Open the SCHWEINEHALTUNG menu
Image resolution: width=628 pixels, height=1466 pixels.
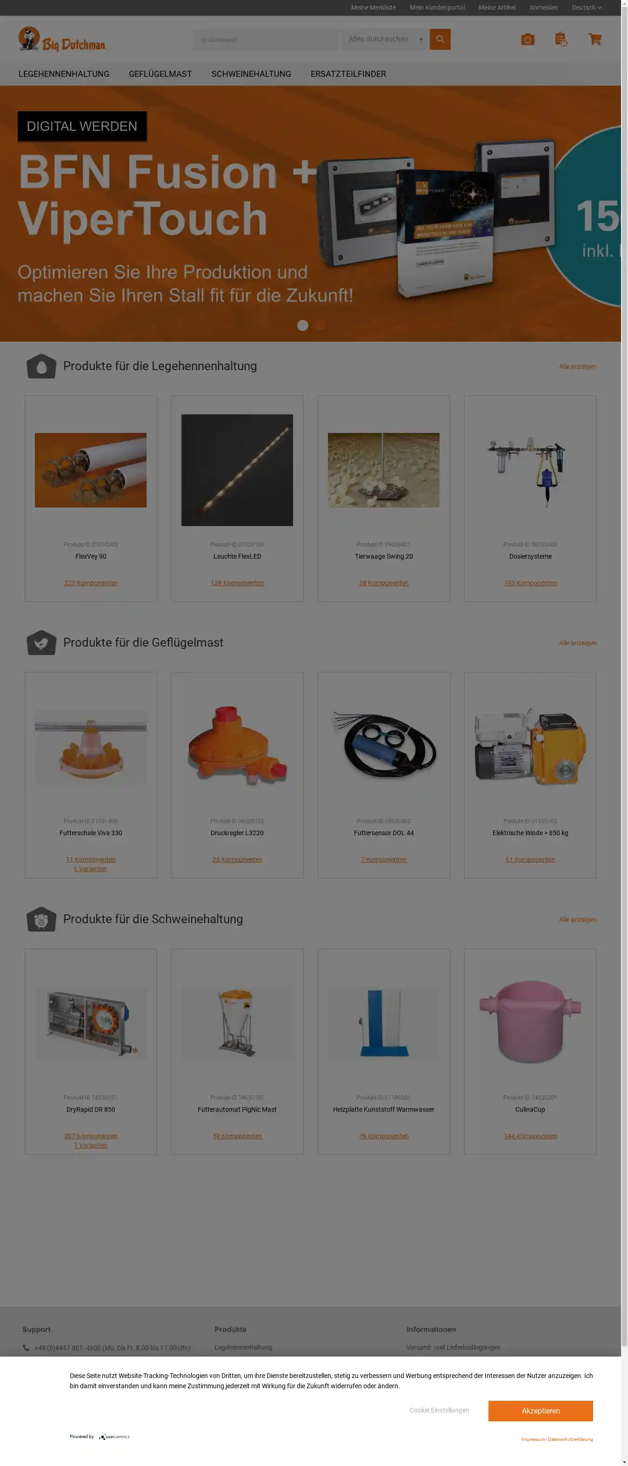(251, 74)
